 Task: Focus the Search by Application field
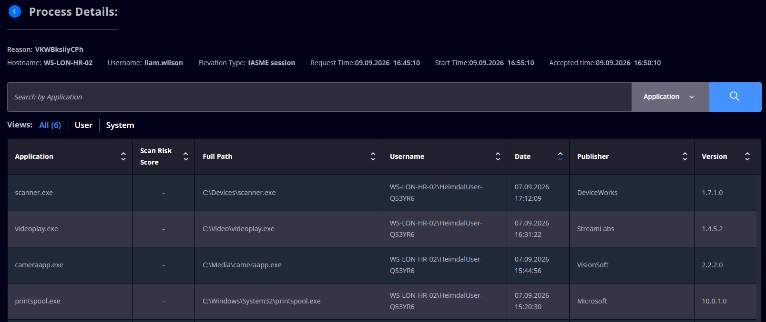click(x=319, y=97)
